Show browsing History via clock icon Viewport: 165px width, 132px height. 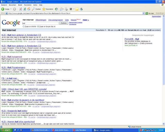(56, 9)
